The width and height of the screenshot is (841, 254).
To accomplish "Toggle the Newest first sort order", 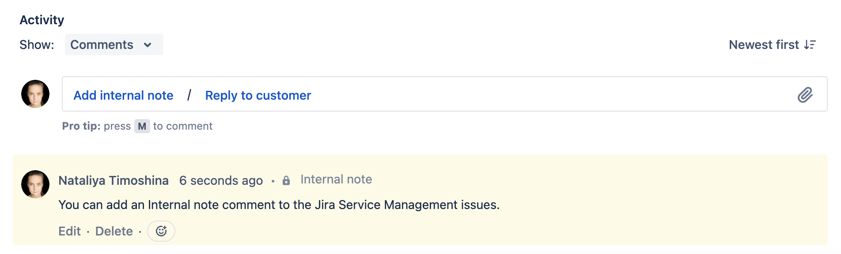I will coord(764,45).
